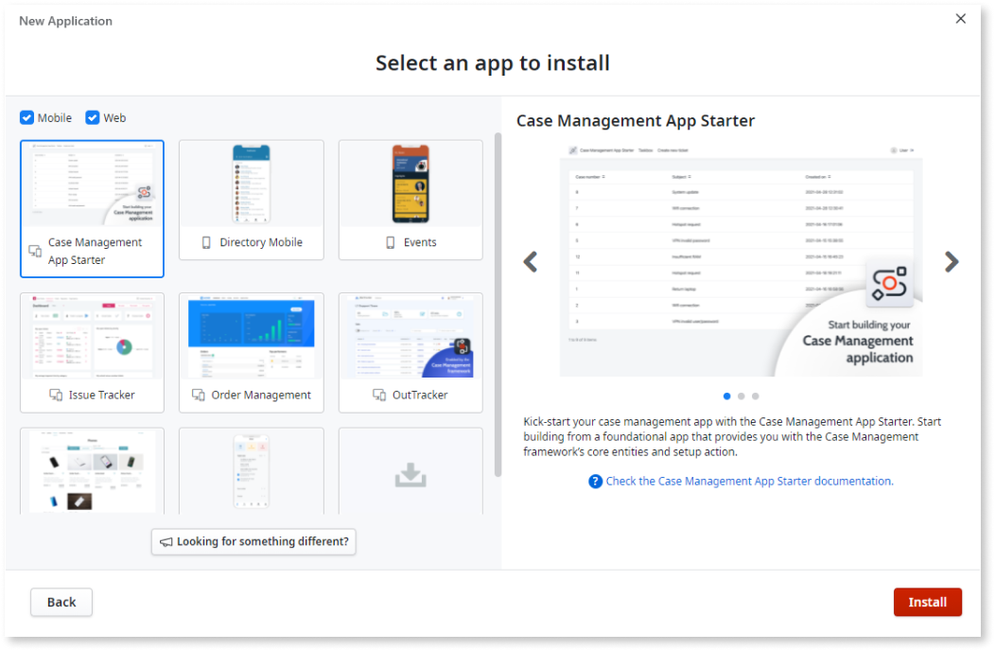Close the New Application dialog
The height and width of the screenshot is (651, 995).
tap(961, 19)
